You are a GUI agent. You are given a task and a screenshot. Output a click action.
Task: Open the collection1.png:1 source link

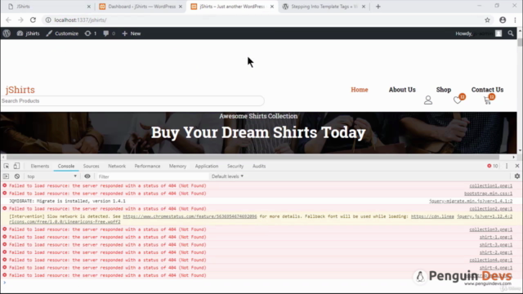(490, 185)
